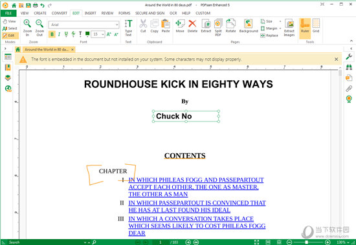The image size is (356, 245).
Task: Click the Extract Images tool
Action: click(289, 28)
